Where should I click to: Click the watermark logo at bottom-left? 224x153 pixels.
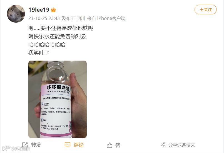6,149
